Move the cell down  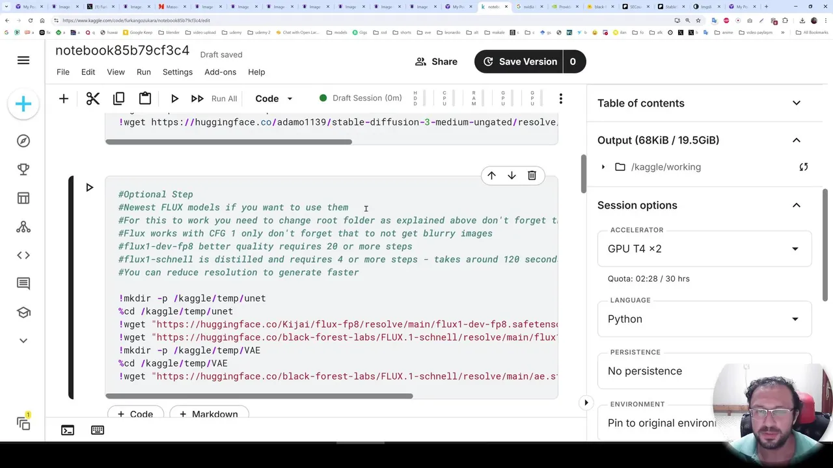point(512,175)
